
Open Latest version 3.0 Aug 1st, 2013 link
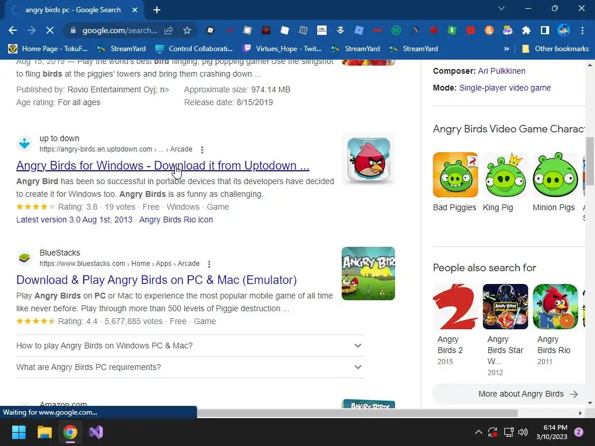pos(74,220)
